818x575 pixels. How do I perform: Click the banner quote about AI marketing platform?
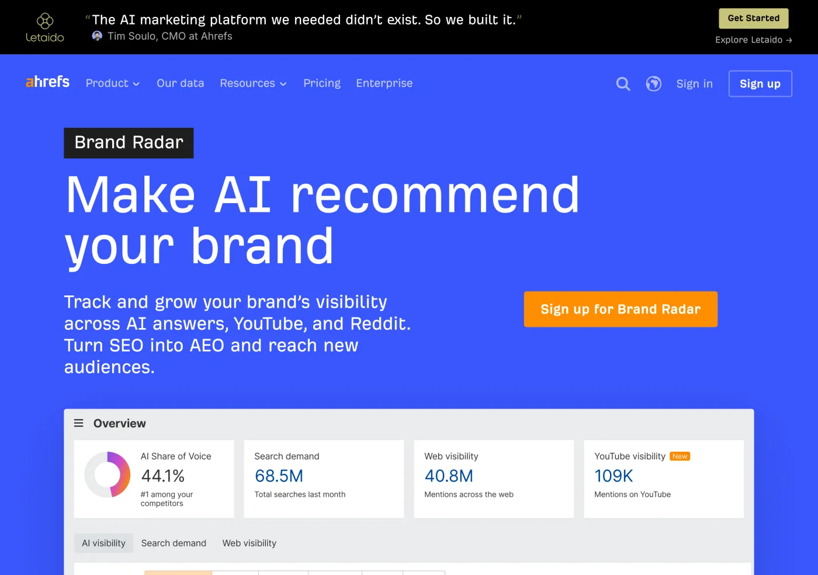click(303, 20)
